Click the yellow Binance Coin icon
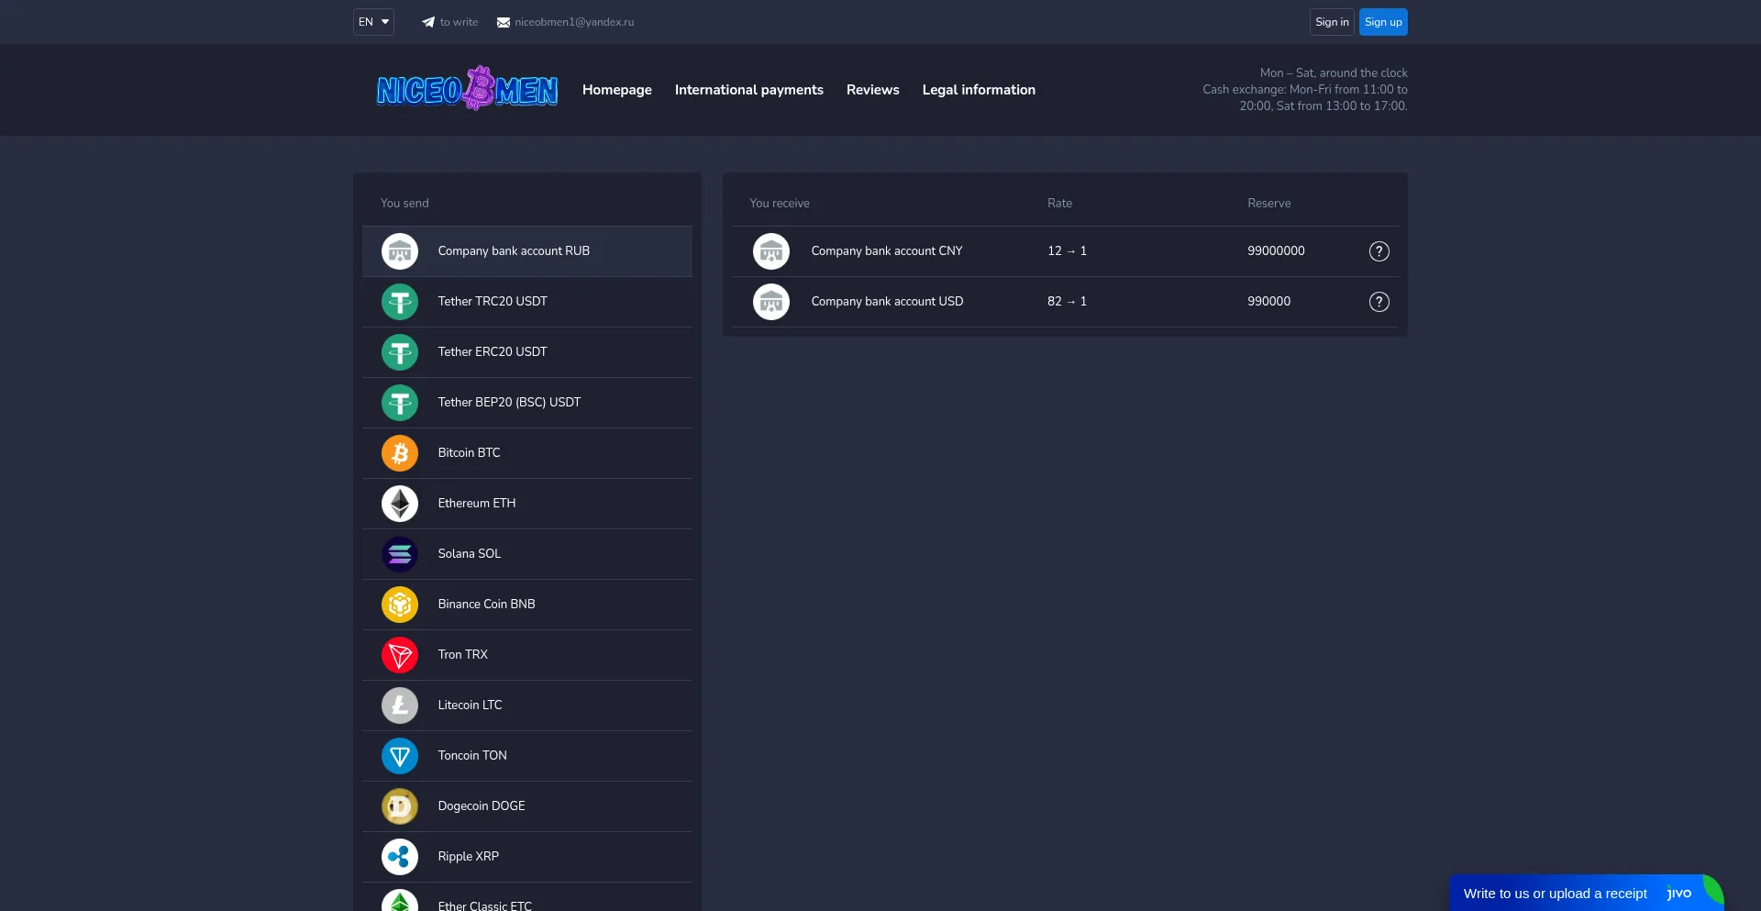 400,605
